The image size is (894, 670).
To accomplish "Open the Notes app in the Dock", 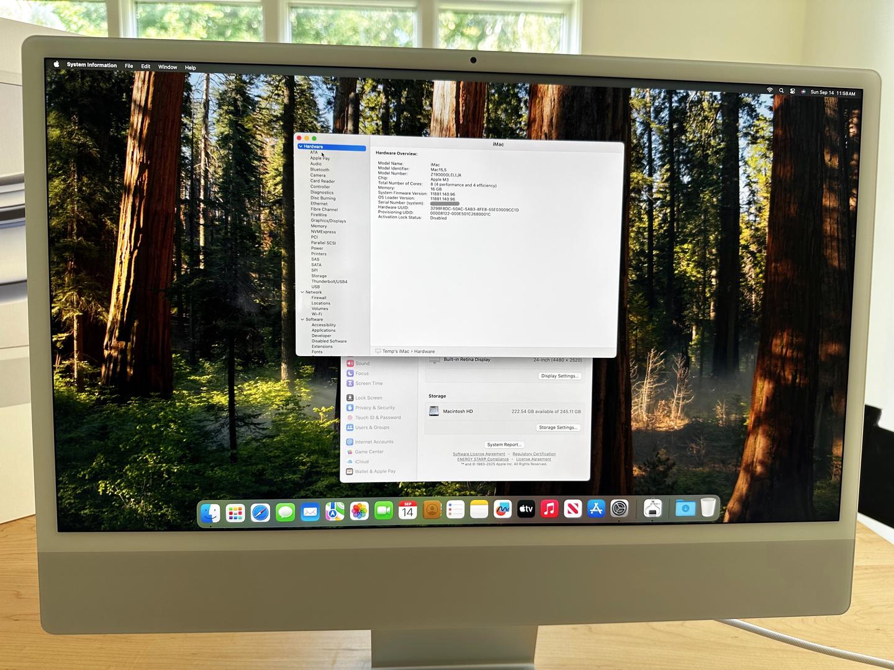I will 479,509.
